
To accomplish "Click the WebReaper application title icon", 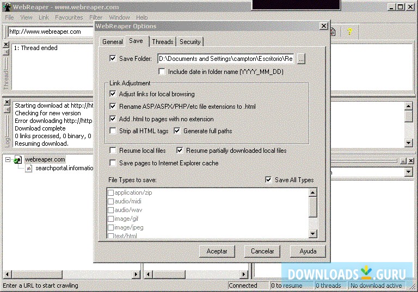I will click(x=8, y=7).
